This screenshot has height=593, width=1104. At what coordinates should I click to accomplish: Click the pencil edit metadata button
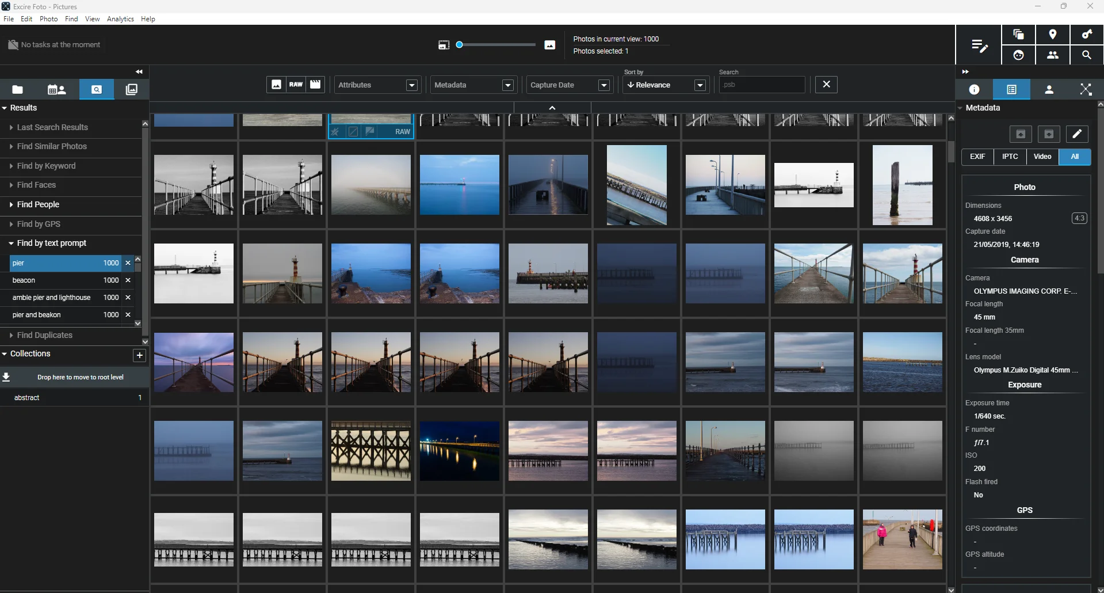tap(1076, 134)
